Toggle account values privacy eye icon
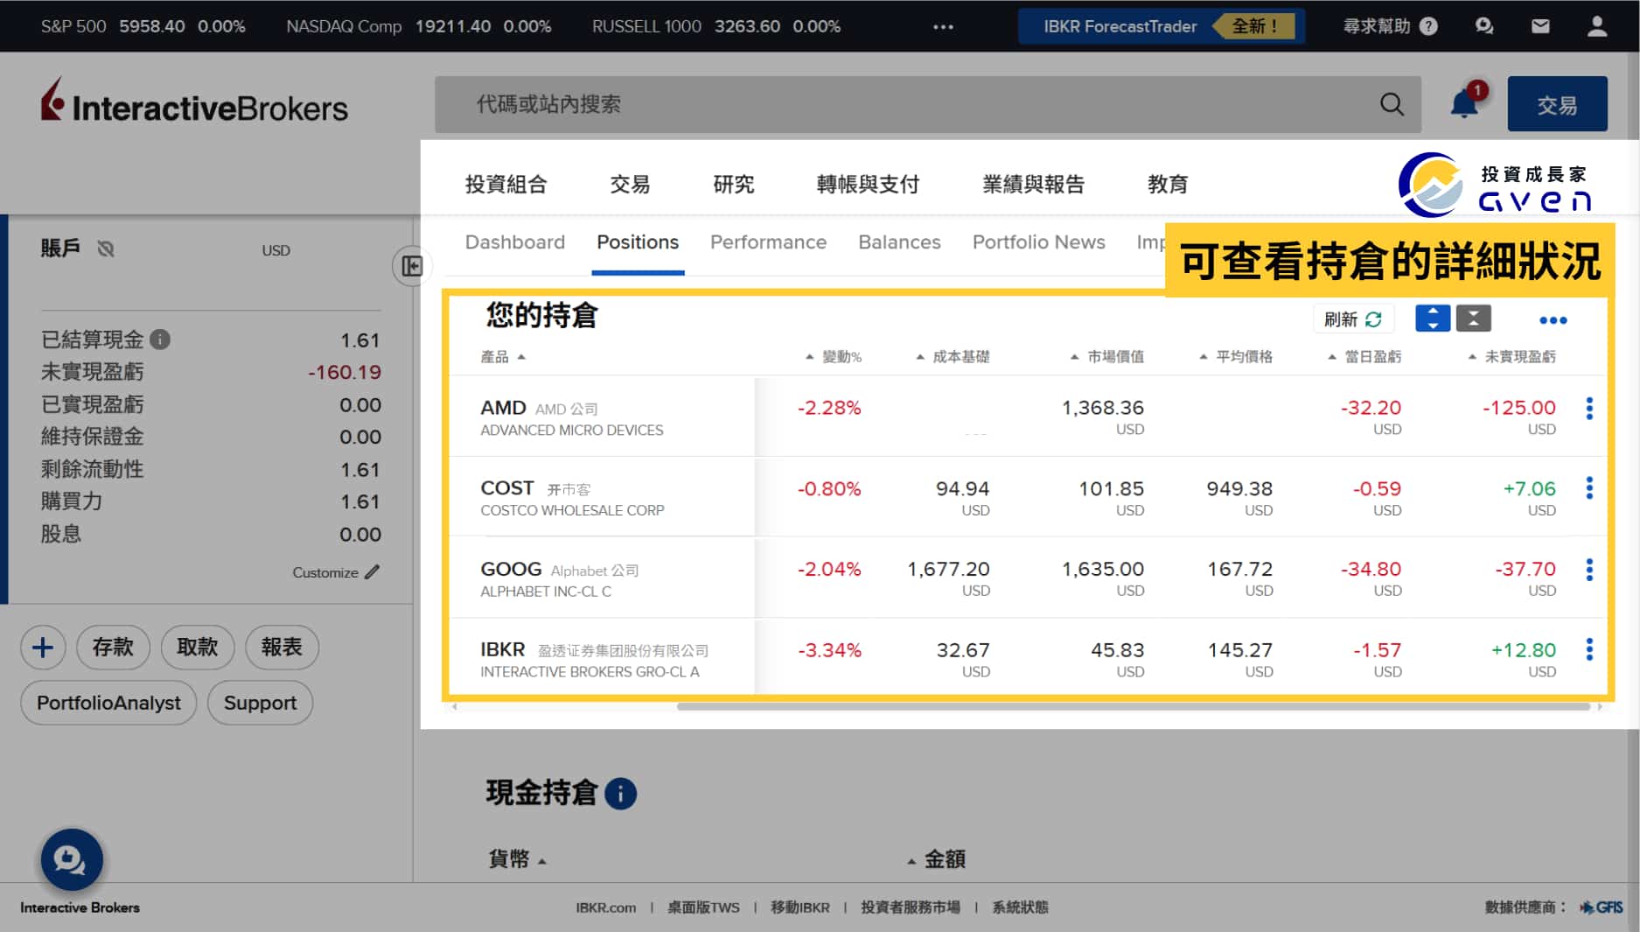 [106, 249]
